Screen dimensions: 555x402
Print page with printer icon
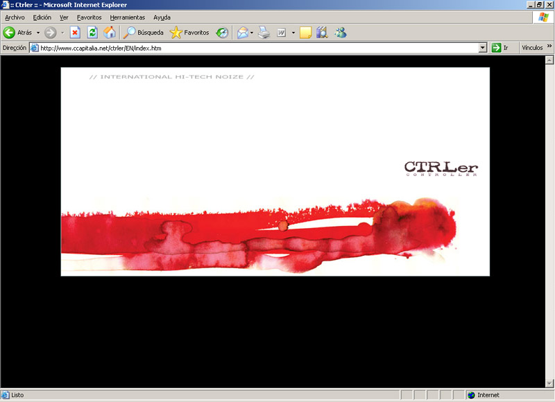tap(264, 33)
